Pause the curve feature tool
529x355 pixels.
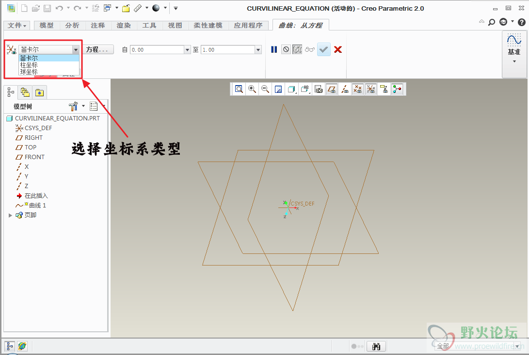(274, 49)
